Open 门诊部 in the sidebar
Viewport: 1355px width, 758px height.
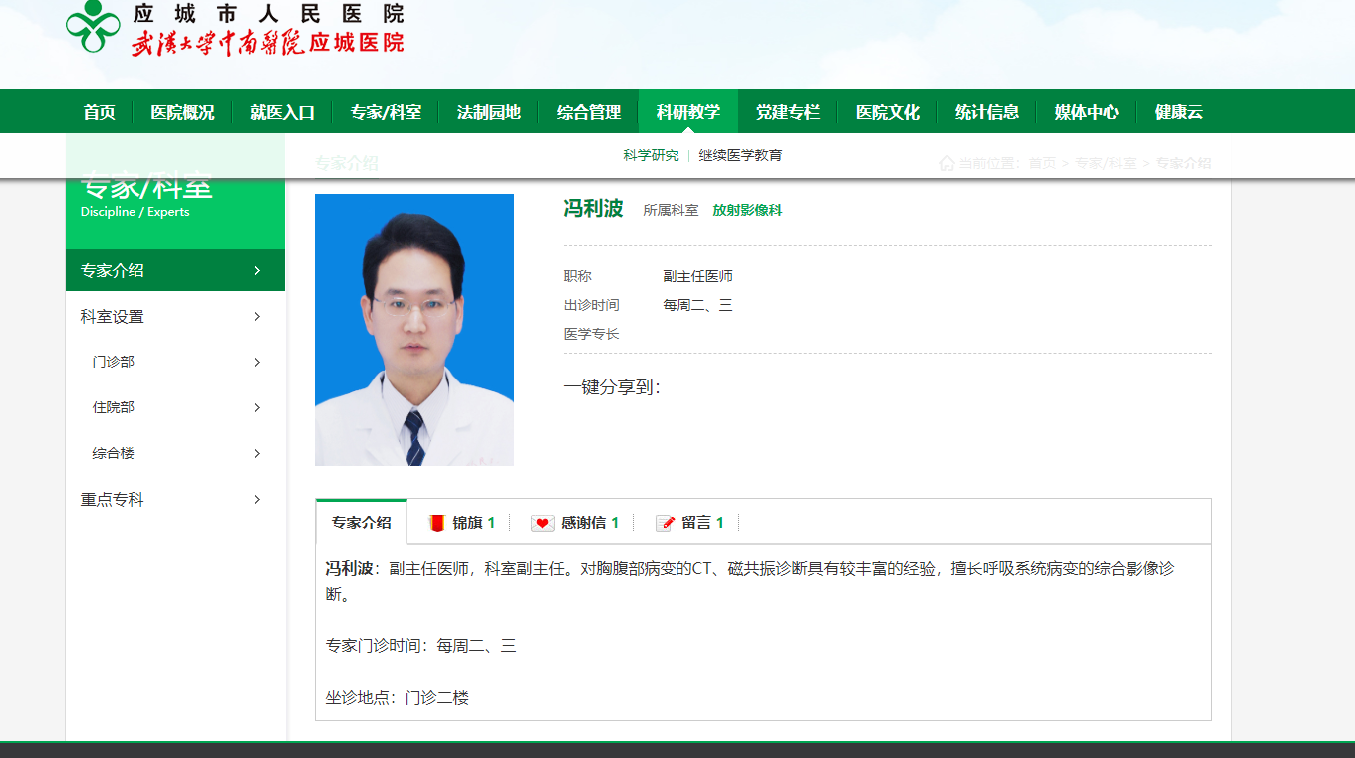point(175,362)
